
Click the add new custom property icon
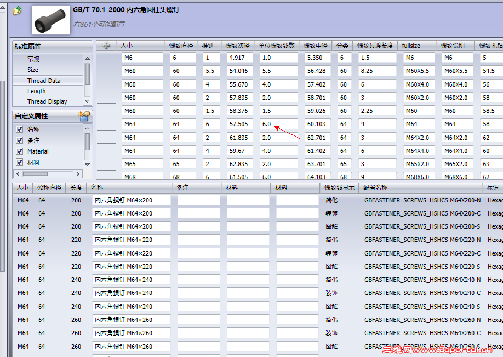(85, 116)
